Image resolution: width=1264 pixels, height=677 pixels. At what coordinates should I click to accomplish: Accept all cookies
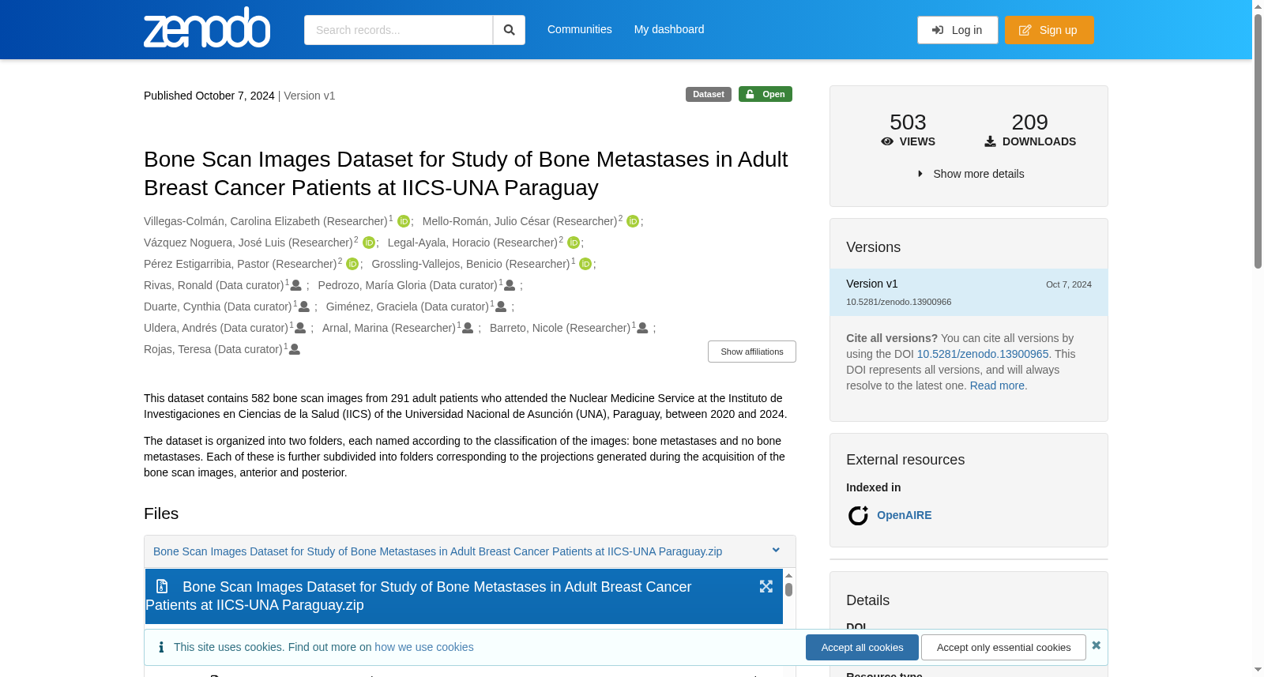(862, 647)
